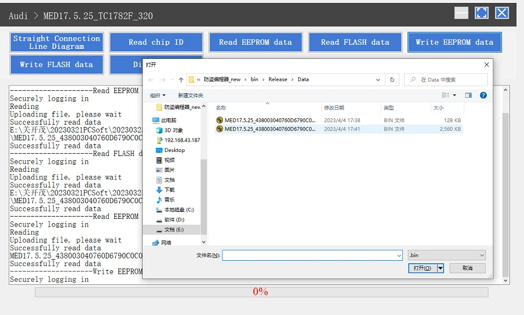Click 防盗编程器_new in breadcrumb path
Image resolution: width=524 pixels, height=315 pixels.
(222, 80)
